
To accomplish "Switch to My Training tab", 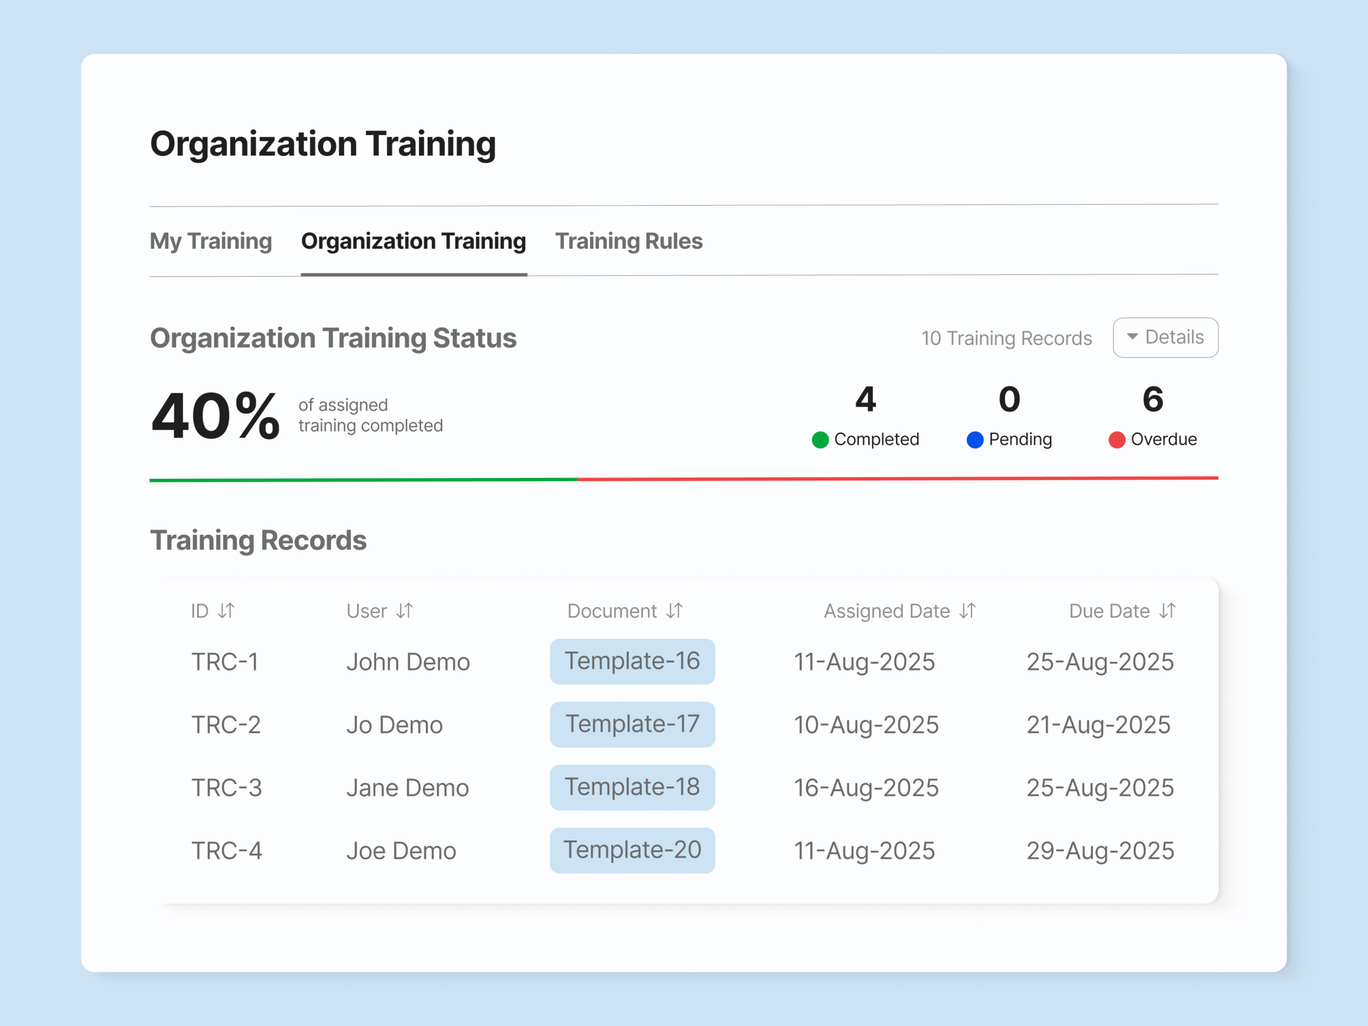I will tap(210, 241).
